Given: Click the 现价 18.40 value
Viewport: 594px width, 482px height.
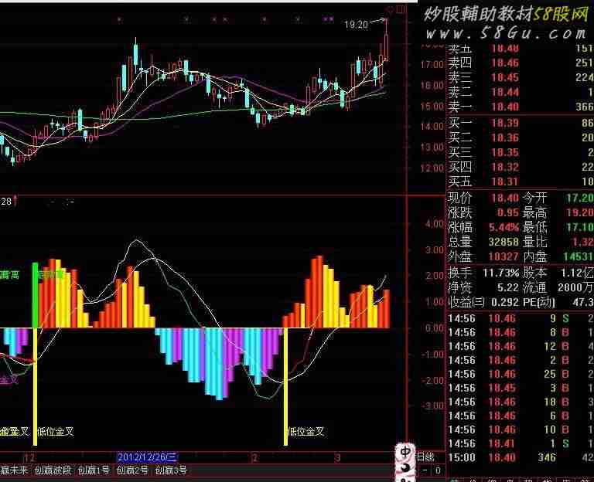Looking at the screenshot, I should pos(505,198).
